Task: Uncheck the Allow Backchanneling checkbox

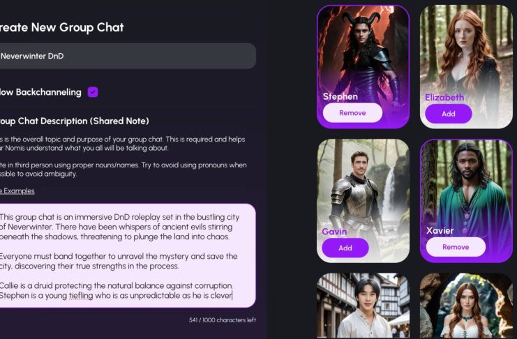Action: tap(93, 92)
